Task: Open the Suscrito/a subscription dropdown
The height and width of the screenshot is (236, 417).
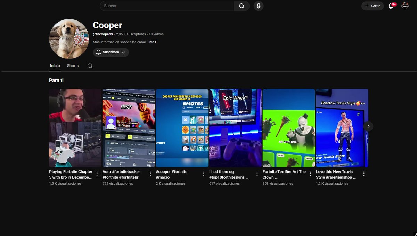Action: pyautogui.click(x=111, y=52)
